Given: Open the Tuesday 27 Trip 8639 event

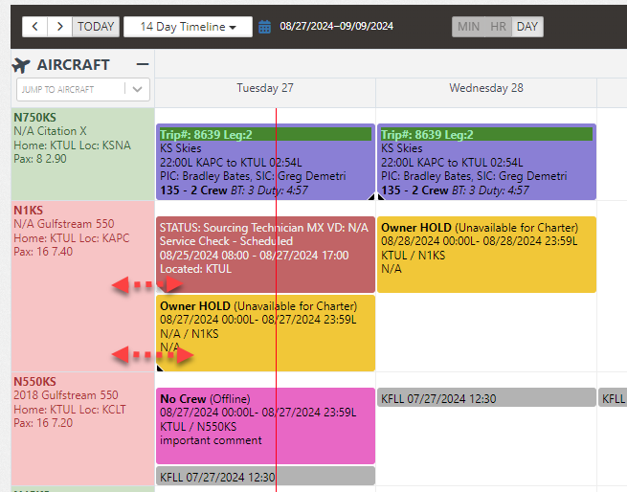Looking at the screenshot, I should 265,163.
